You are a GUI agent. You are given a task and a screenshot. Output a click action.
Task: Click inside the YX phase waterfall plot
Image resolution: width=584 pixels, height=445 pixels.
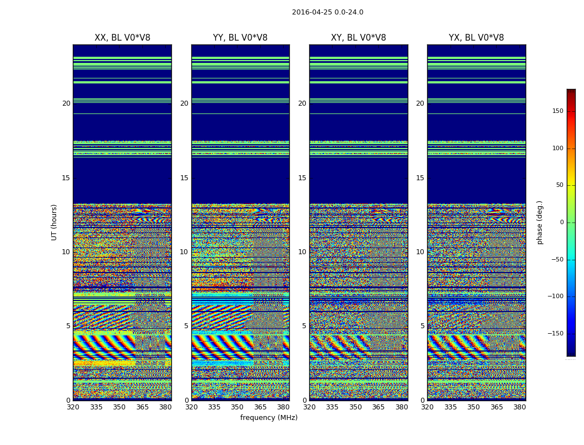[x=476, y=222]
